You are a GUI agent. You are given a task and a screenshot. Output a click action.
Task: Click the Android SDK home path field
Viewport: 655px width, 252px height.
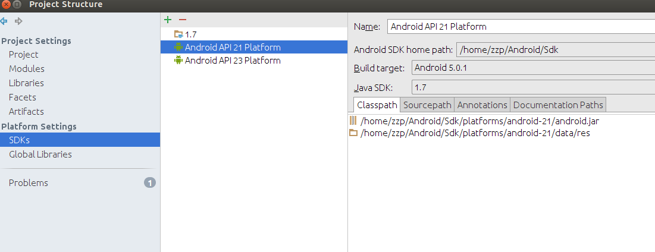pos(556,50)
